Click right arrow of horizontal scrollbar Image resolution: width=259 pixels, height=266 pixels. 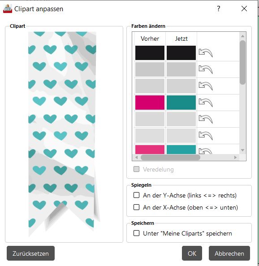235,158
